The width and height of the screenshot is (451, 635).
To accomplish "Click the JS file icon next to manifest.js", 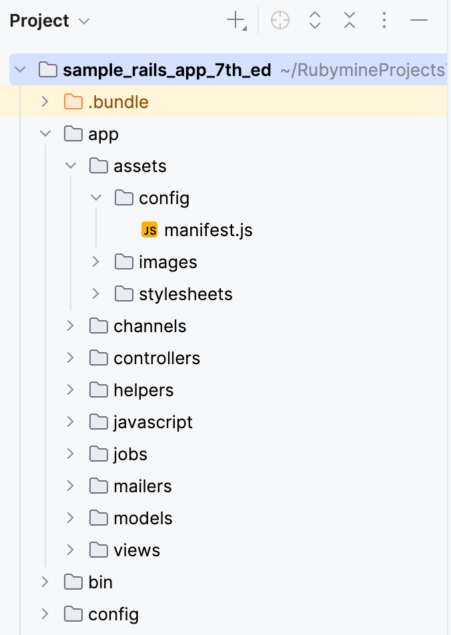I will click(149, 229).
